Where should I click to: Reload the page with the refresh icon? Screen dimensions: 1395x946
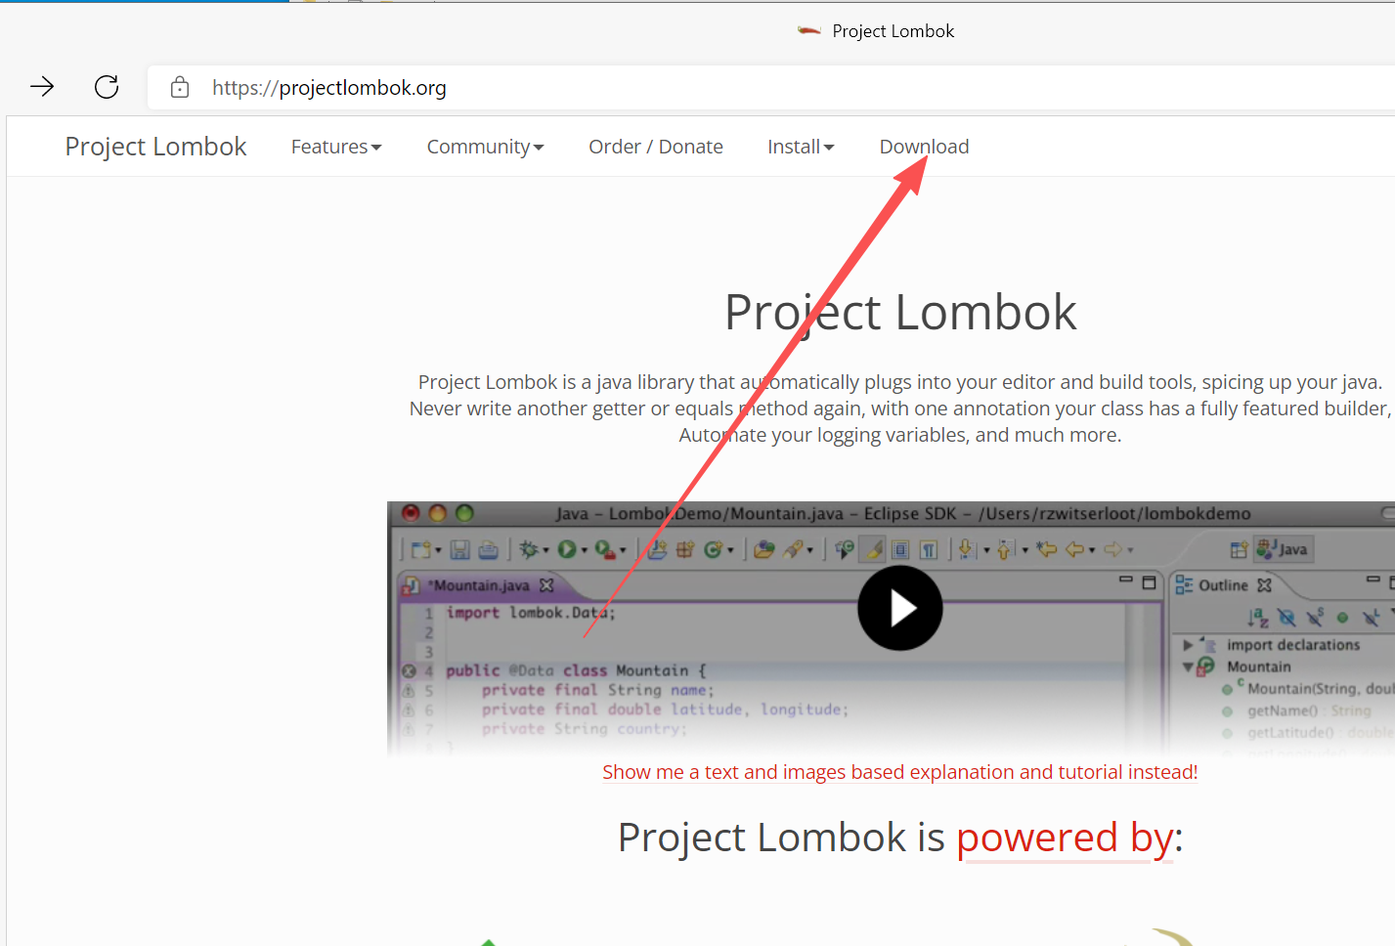[x=107, y=87]
